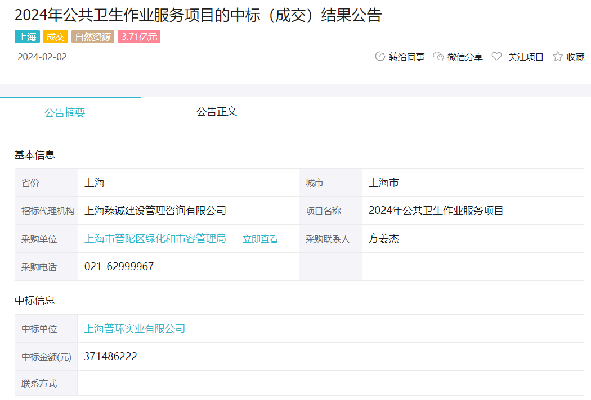Click the 上海 region tag
Viewport: 591px width, 400px height.
pyautogui.click(x=27, y=37)
